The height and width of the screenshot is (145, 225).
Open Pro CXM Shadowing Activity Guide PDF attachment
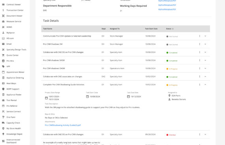click(63, 125)
